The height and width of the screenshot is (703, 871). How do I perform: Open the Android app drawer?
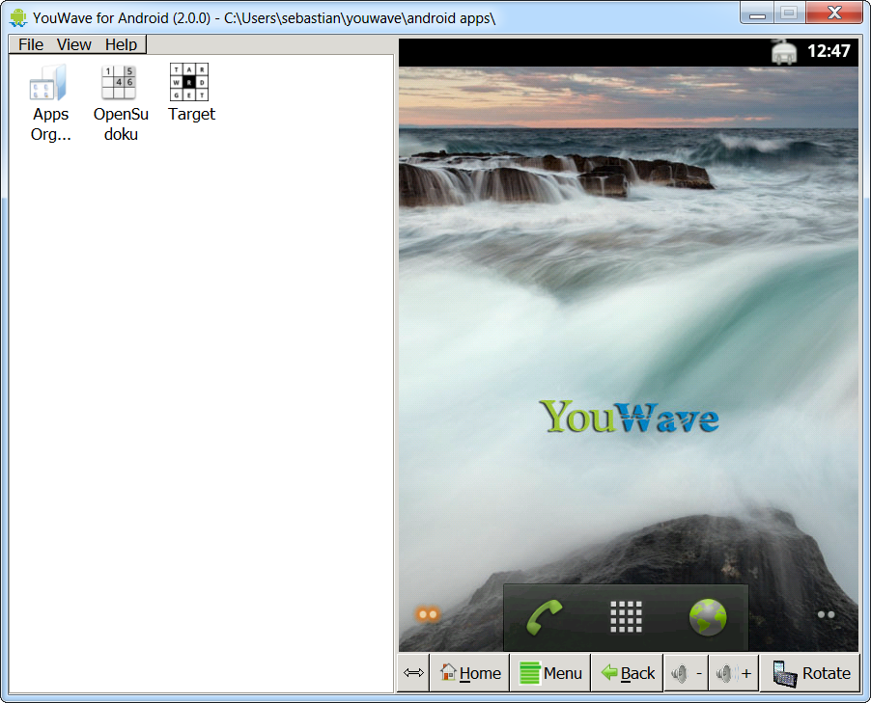[x=626, y=614]
